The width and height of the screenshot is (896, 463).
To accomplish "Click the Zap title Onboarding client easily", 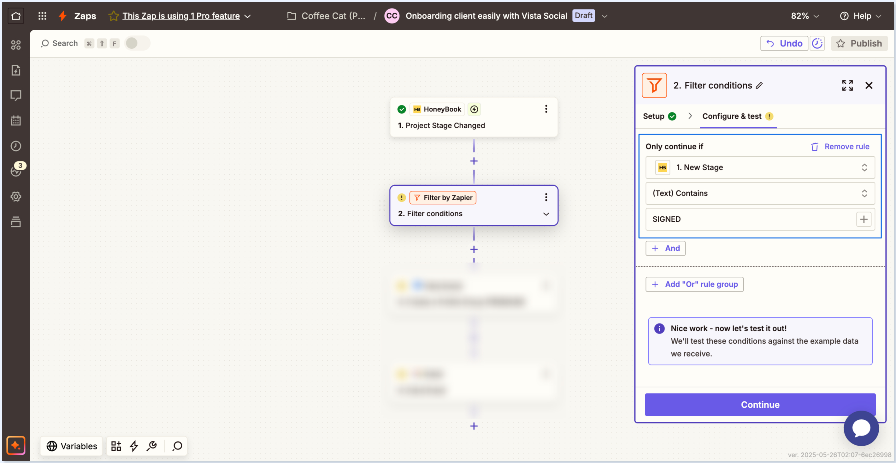I will pyautogui.click(x=486, y=16).
